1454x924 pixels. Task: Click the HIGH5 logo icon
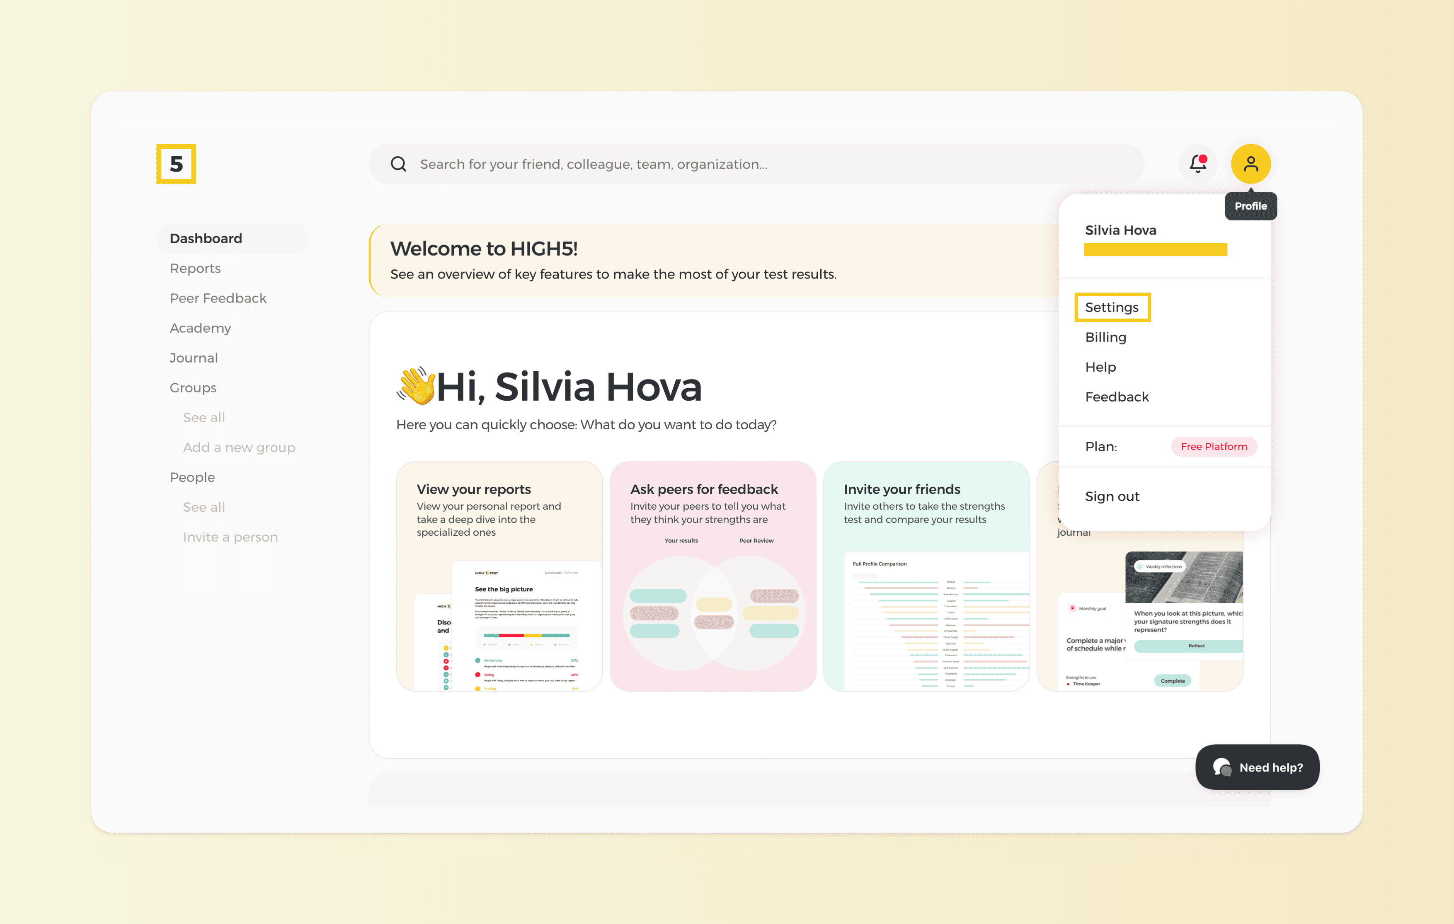tap(176, 164)
